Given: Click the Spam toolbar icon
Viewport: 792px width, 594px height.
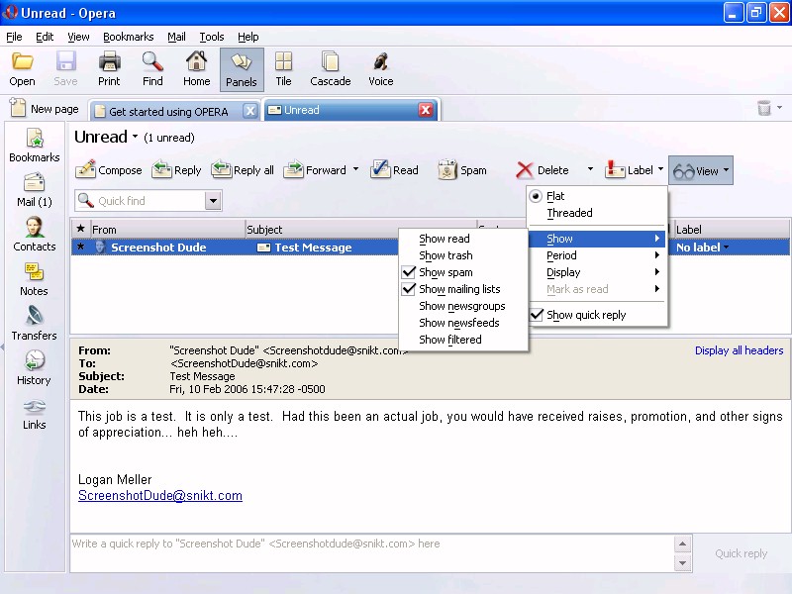Looking at the screenshot, I should 447,170.
